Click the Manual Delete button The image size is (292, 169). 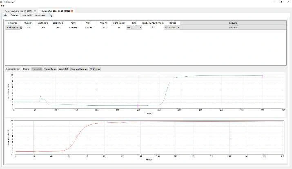coord(51,69)
